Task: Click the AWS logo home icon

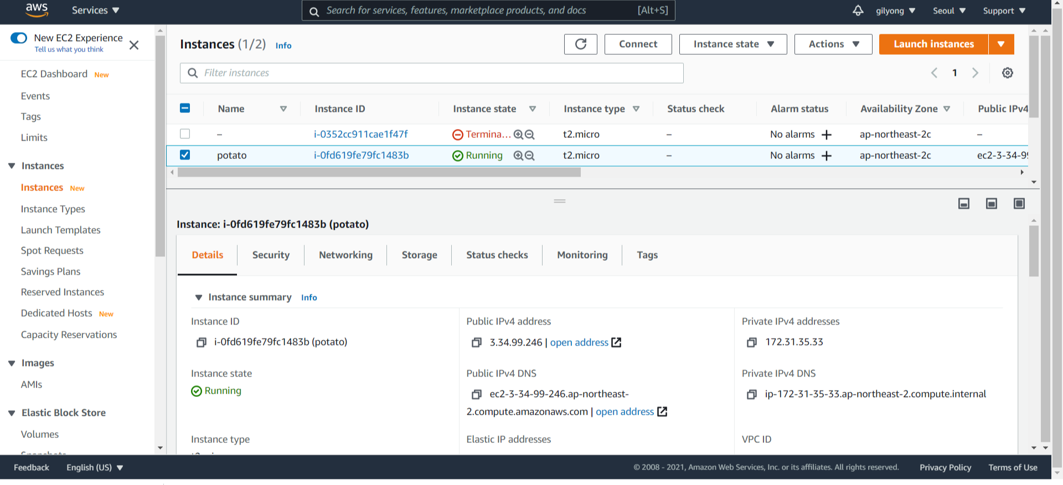Action: [x=37, y=10]
